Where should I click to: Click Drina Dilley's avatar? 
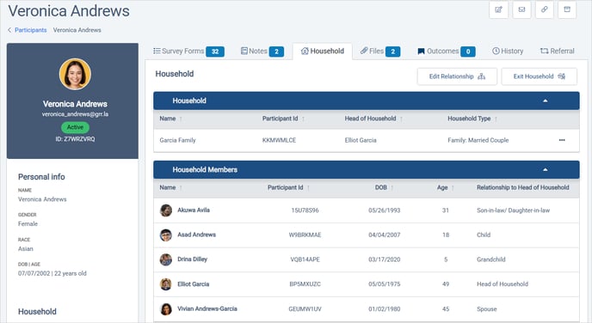coord(166,259)
